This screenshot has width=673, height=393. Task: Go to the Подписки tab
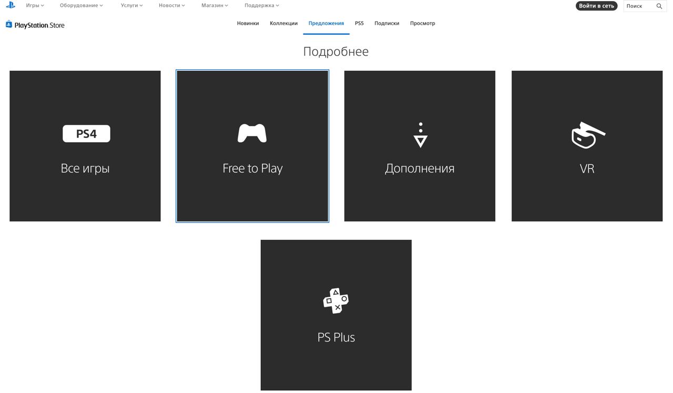pyautogui.click(x=386, y=23)
